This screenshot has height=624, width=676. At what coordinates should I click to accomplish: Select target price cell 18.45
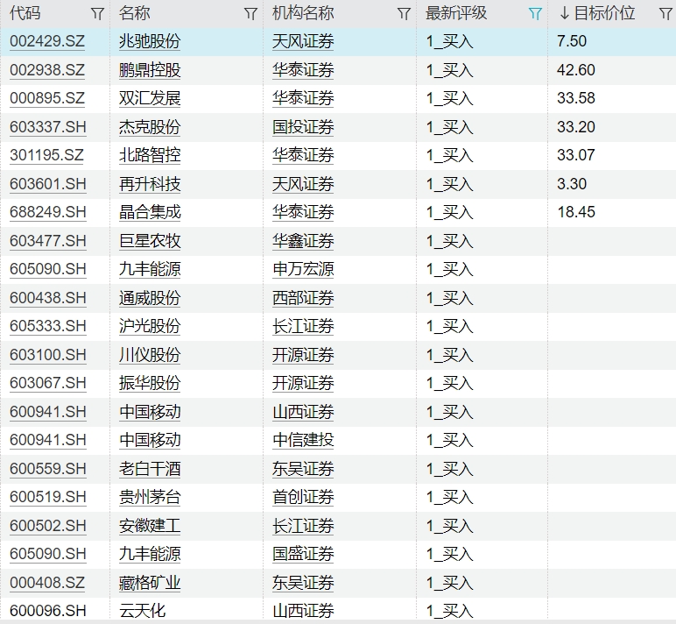575,212
